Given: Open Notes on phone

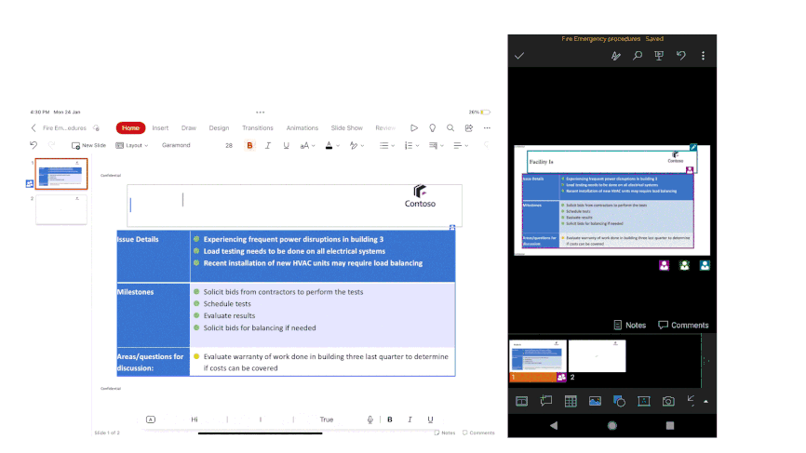Looking at the screenshot, I should pos(630,326).
